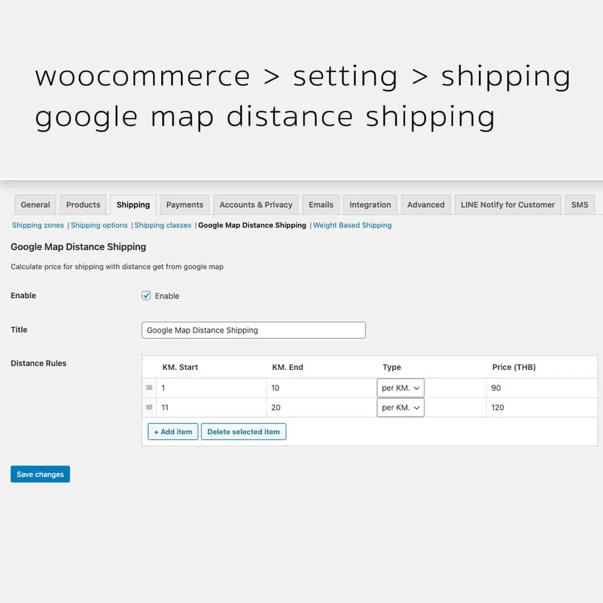Open the Shipping classes link

tap(163, 226)
